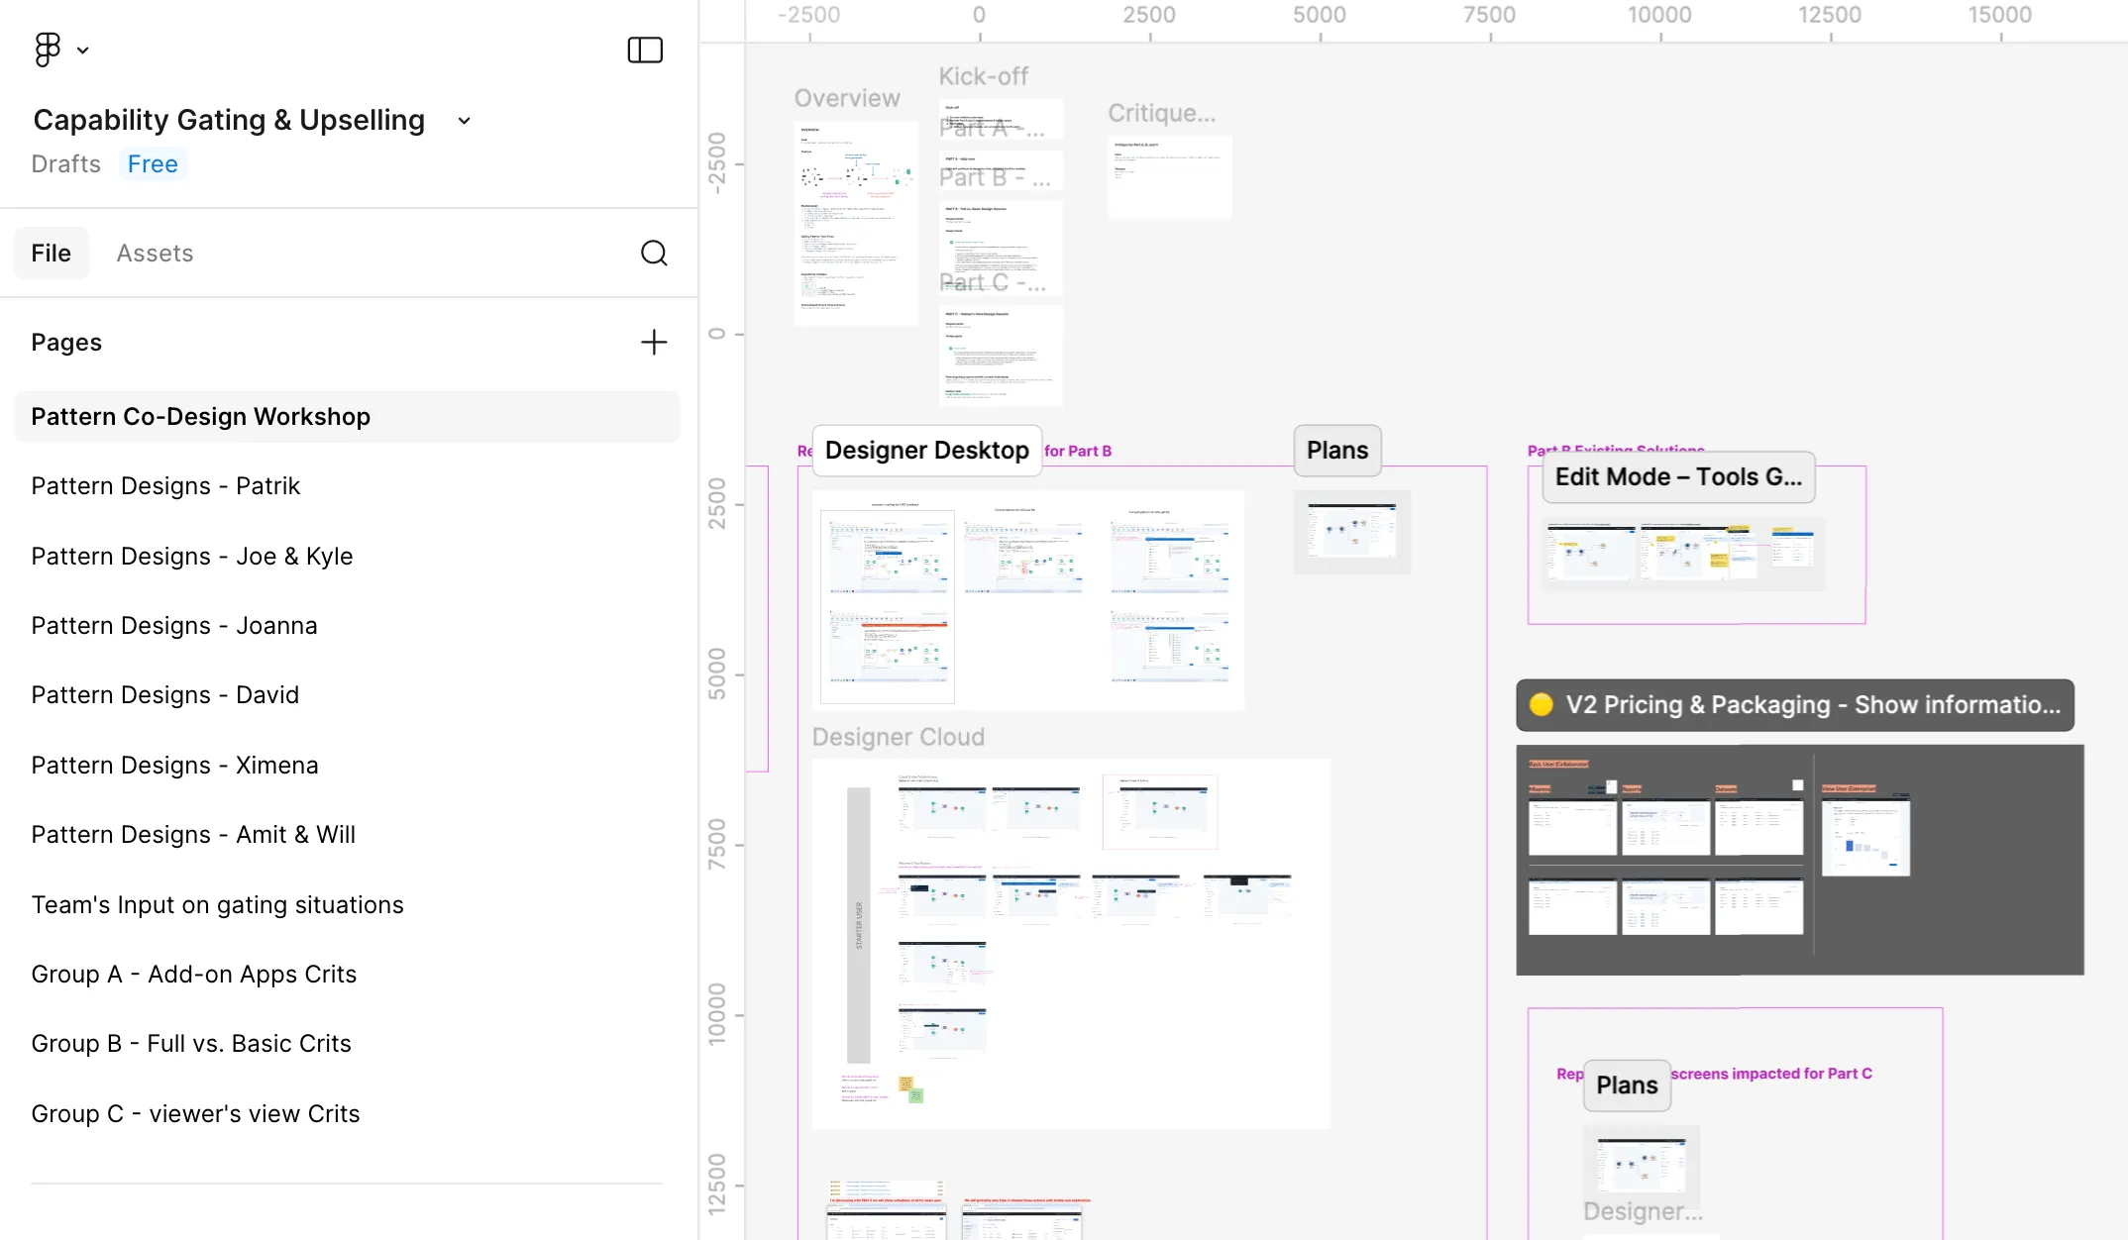2128x1240 pixels.
Task: Click the Pages section header
Action: pyautogui.click(x=66, y=342)
